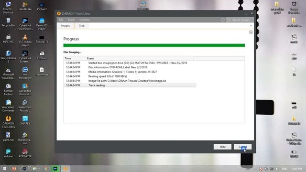Click the DAEMON Tools Ultra title bar logo
Viewport: 306px width, 172px height.
pos(59,13)
